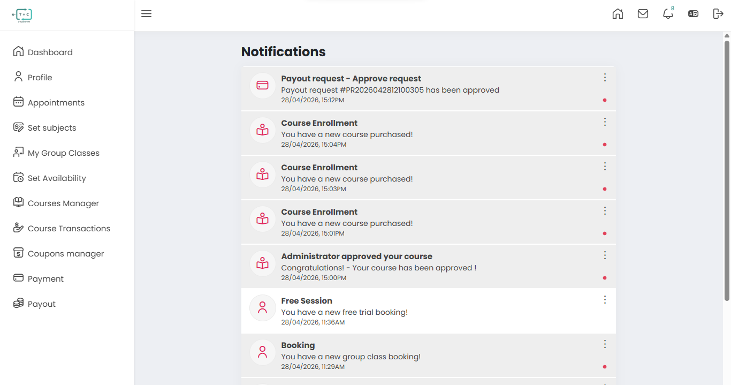Open Courses Manager link
Screen dimensions: 731x385
63,203
